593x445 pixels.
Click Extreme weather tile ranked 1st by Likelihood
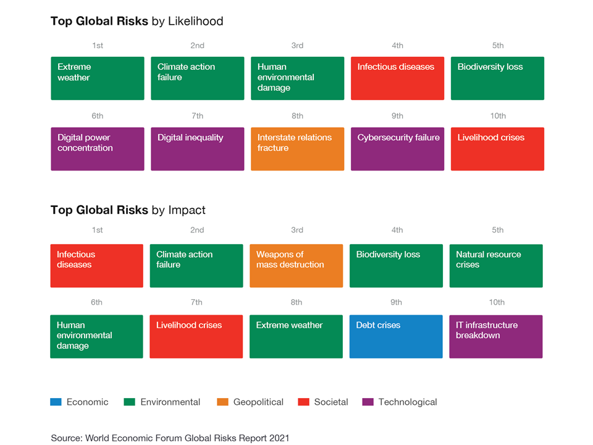tap(97, 78)
